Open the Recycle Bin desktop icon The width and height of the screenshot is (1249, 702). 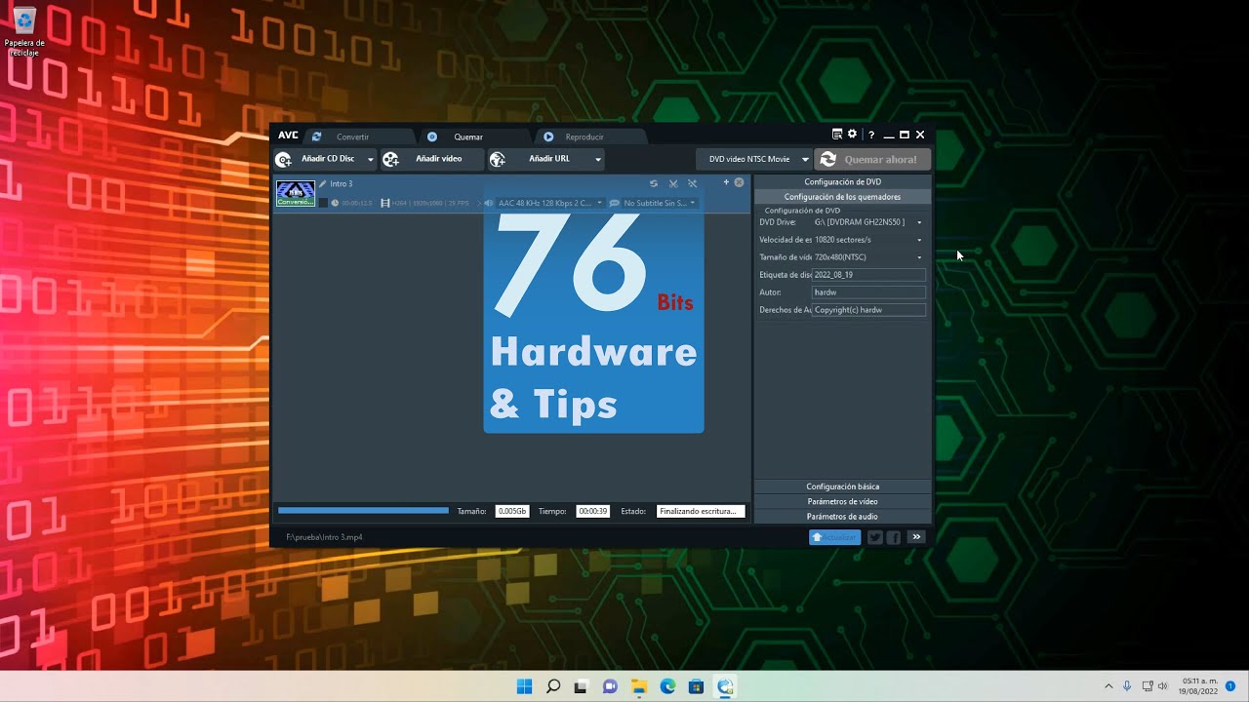point(24,31)
